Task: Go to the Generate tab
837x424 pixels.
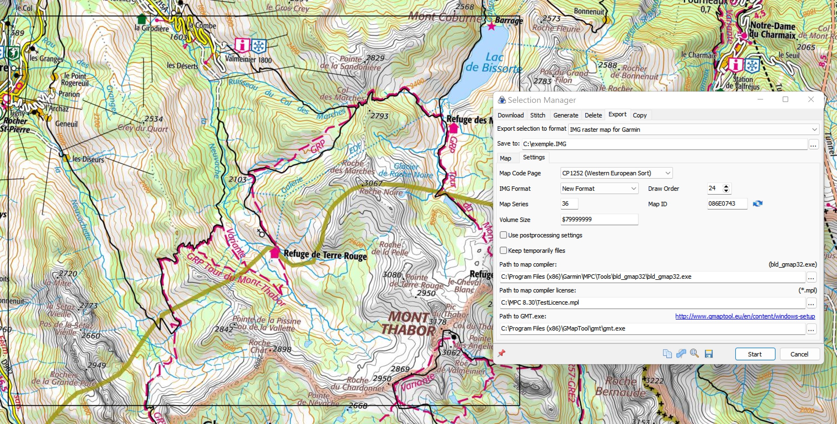Action: click(566, 115)
